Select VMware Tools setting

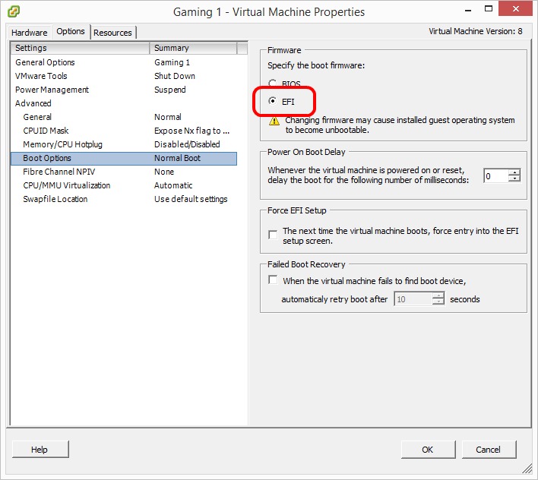point(42,76)
